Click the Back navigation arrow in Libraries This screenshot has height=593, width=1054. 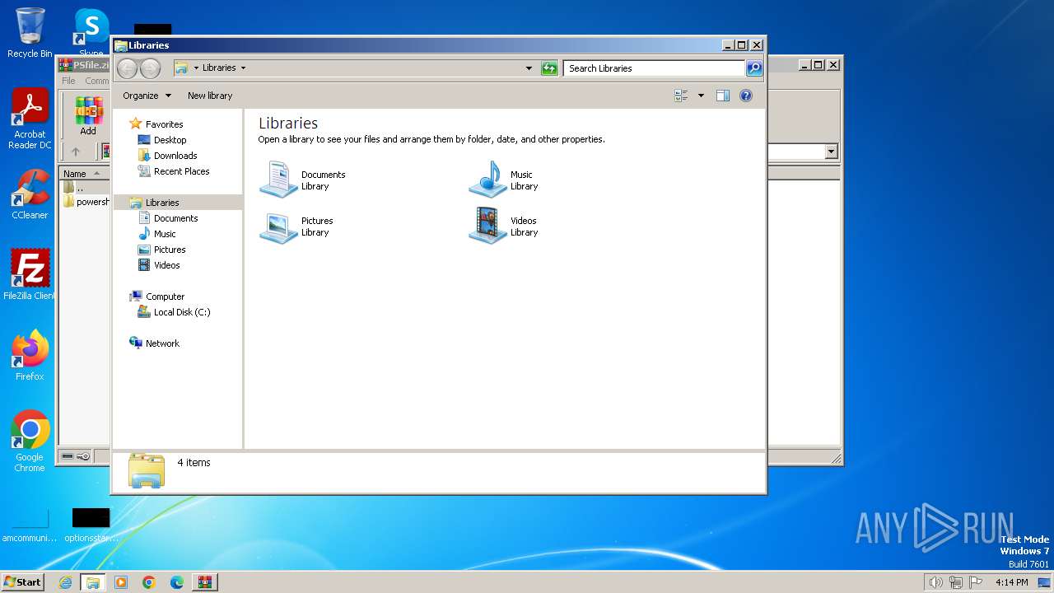127,68
